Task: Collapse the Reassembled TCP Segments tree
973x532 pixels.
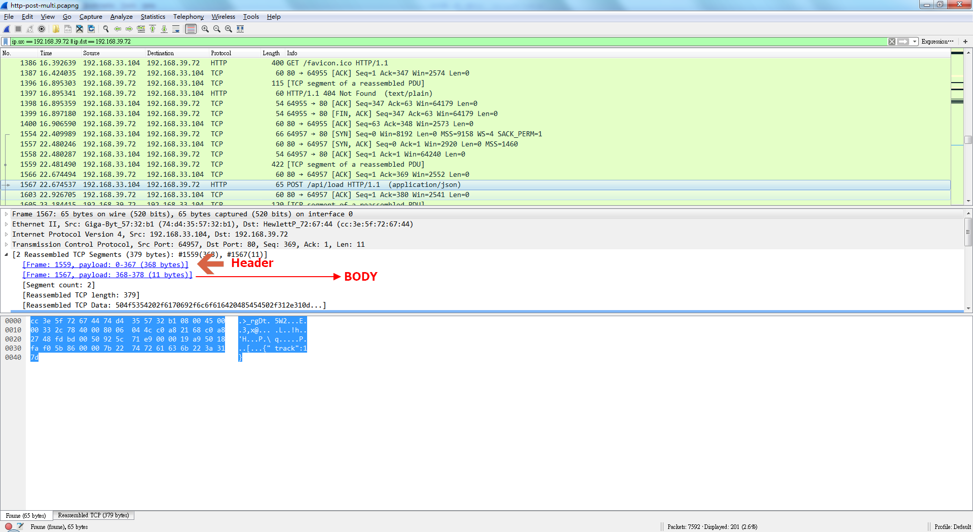Action: 6,255
